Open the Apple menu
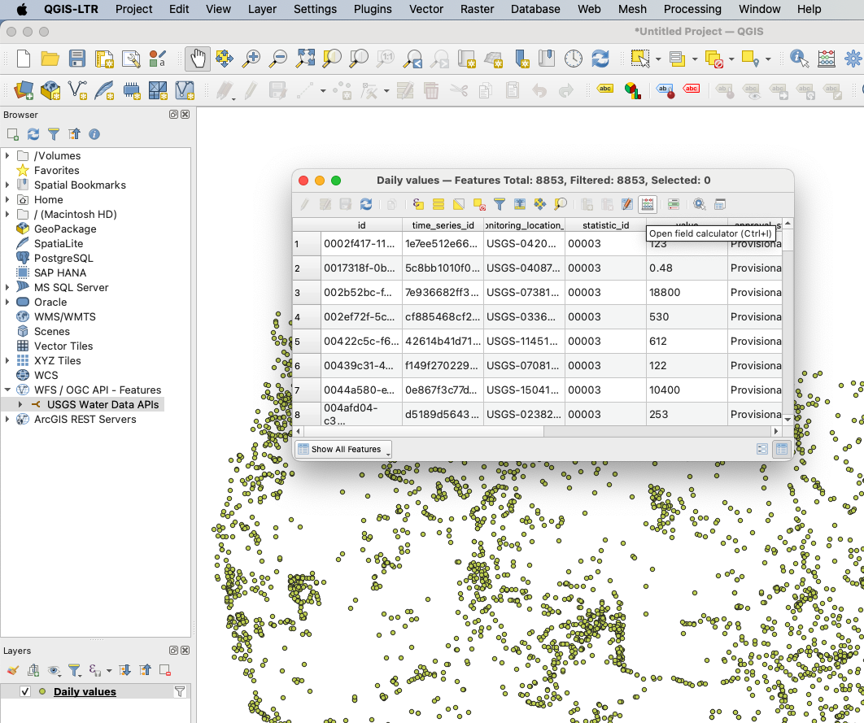Viewport: 864px width, 723px height. coord(22,10)
